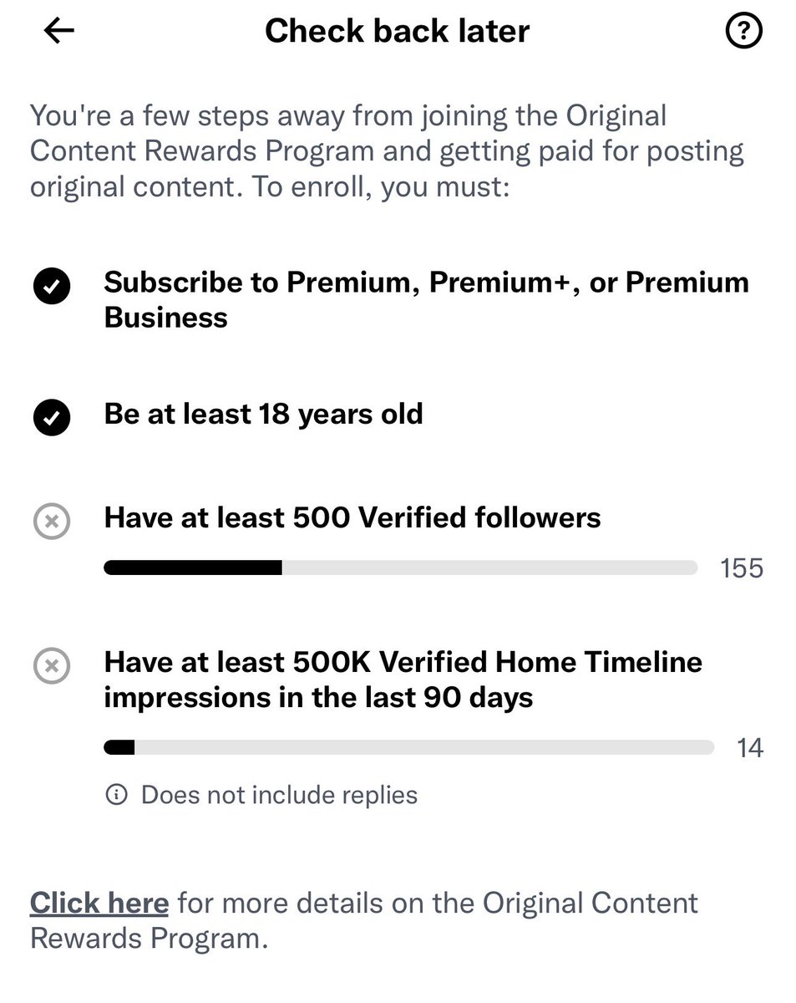
Task: Tap the Original Content Rewards Program intro paragraph
Action: point(387,151)
